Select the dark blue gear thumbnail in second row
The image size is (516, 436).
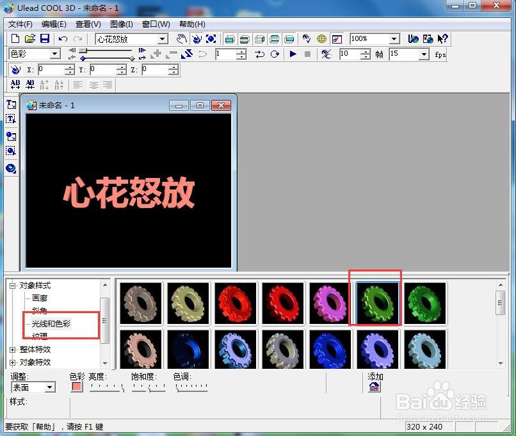pyautogui.click(x=188, y=349)
